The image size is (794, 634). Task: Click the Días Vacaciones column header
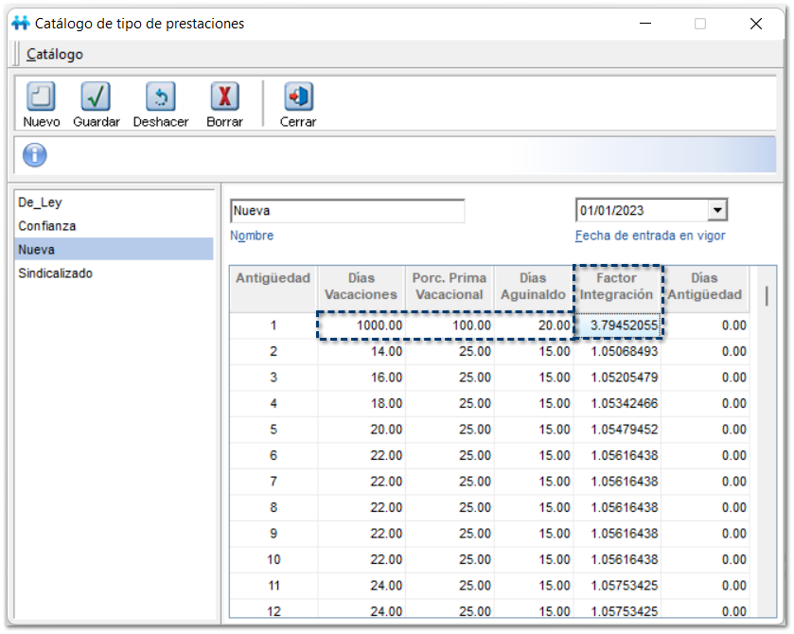coord(361,286)
